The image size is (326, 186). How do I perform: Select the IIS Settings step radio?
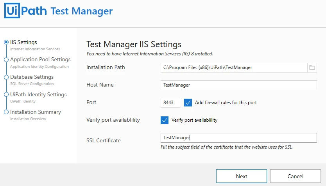coord(6,42)
